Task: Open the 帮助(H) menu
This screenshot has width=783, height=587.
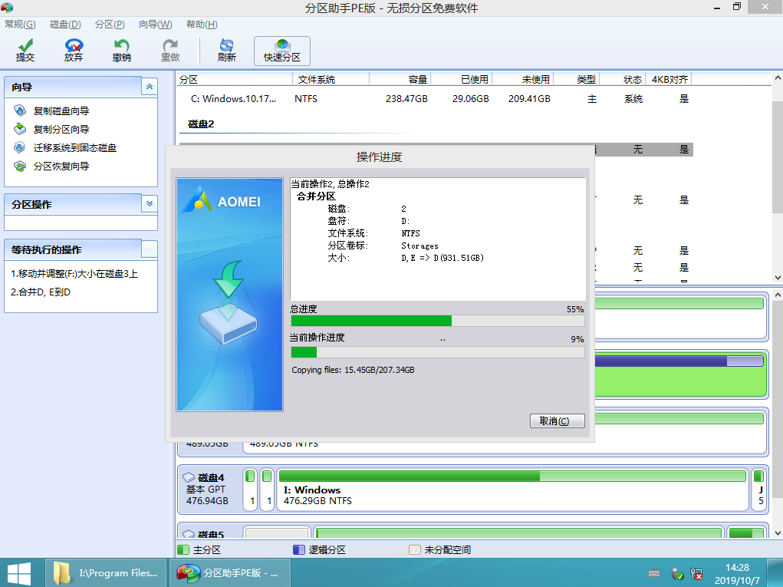Action: tap(202, 25)
